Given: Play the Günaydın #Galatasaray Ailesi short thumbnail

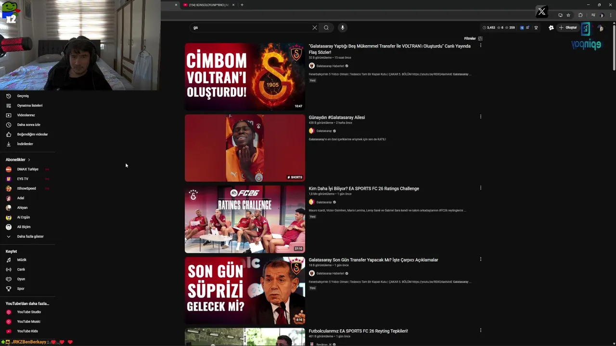Looking at the screenshot, I should pyautogui.click(x=245, y=148).
